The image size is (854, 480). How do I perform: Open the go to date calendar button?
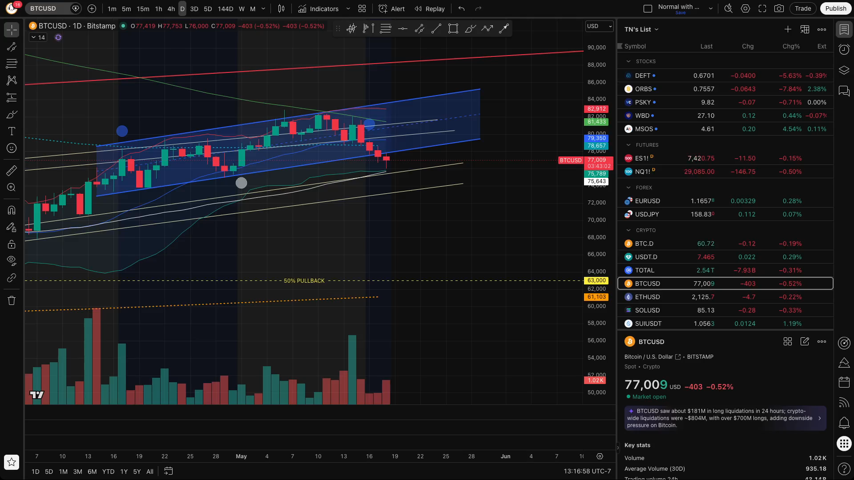tap(168, 471)
